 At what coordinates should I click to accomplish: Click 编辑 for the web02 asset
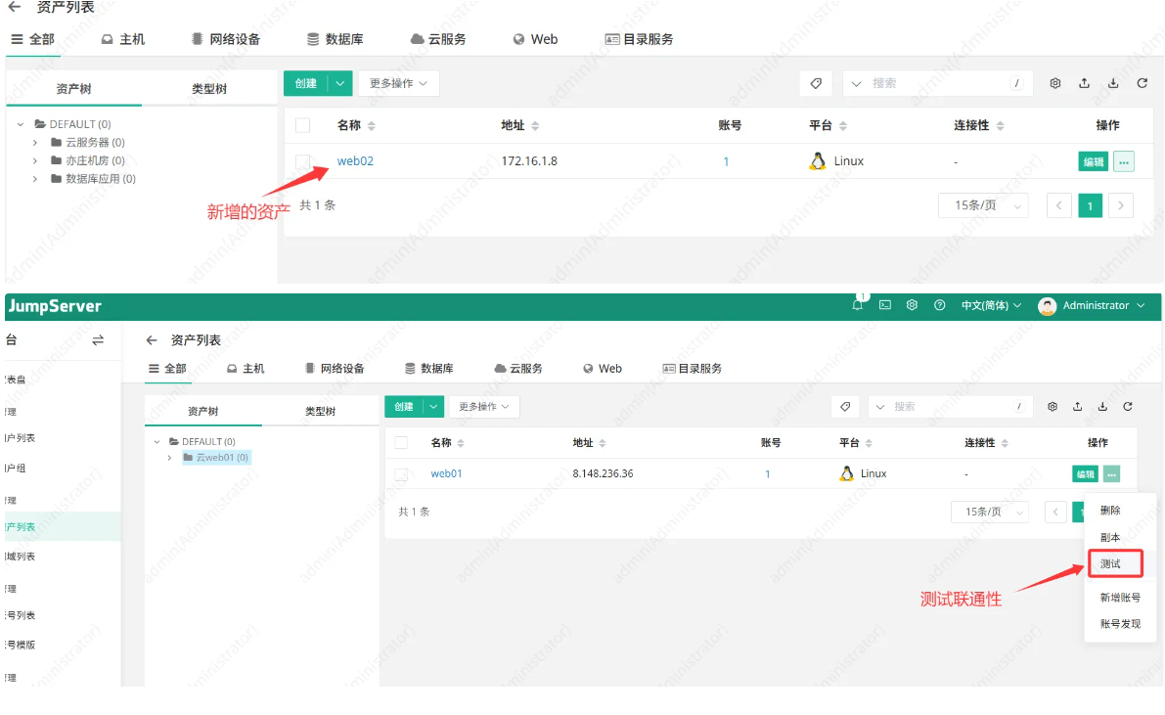tap(1093, 162)
